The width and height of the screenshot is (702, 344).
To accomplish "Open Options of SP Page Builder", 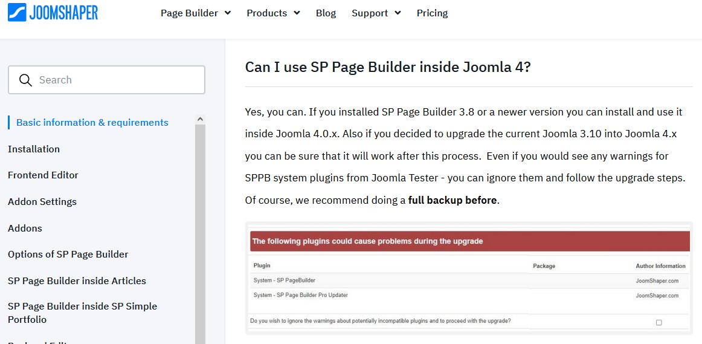I will (68, 254).
